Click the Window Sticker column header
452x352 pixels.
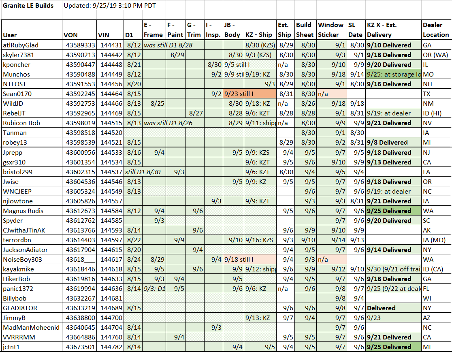(x=331, y=30)
